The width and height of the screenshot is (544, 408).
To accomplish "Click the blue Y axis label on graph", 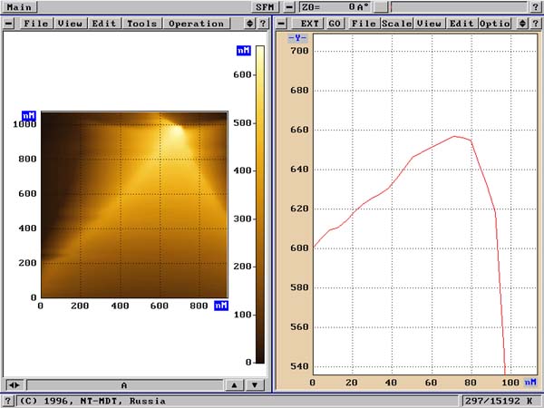I will [296, 38].
